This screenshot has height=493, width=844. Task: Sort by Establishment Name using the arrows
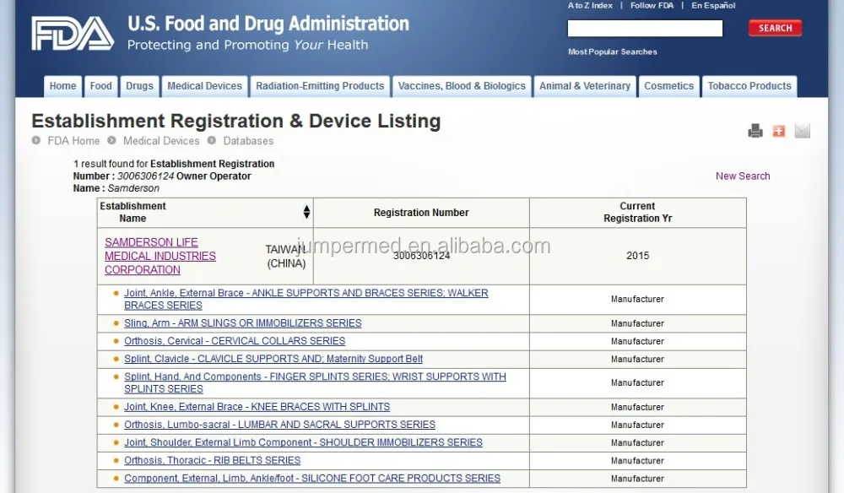[306, 212]
